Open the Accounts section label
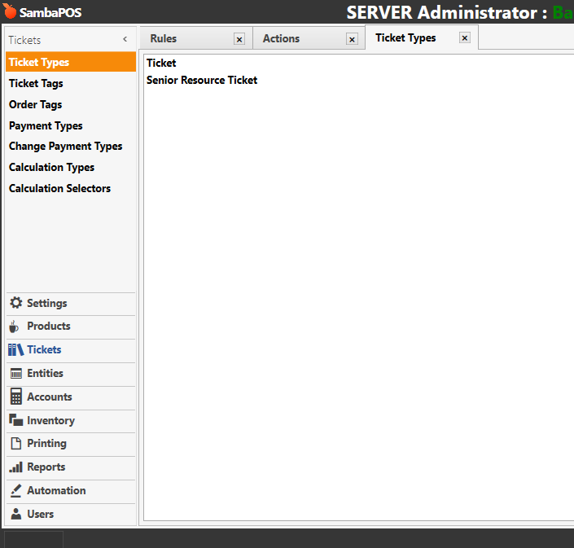 coord(50,397)
